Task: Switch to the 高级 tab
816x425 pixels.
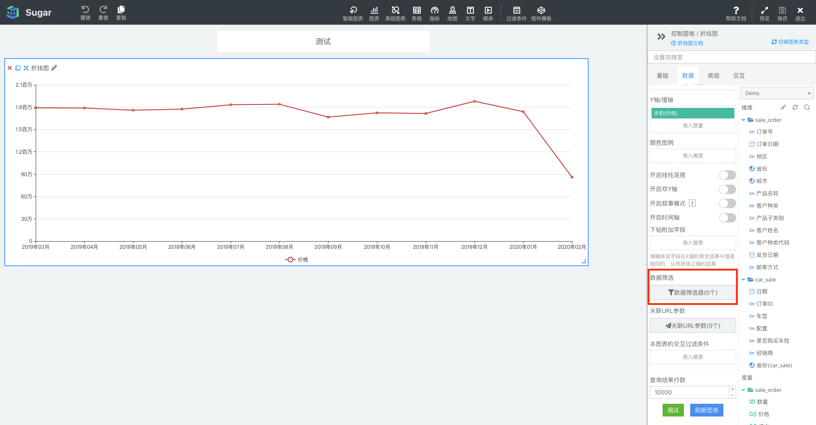Action: point(713,76)
